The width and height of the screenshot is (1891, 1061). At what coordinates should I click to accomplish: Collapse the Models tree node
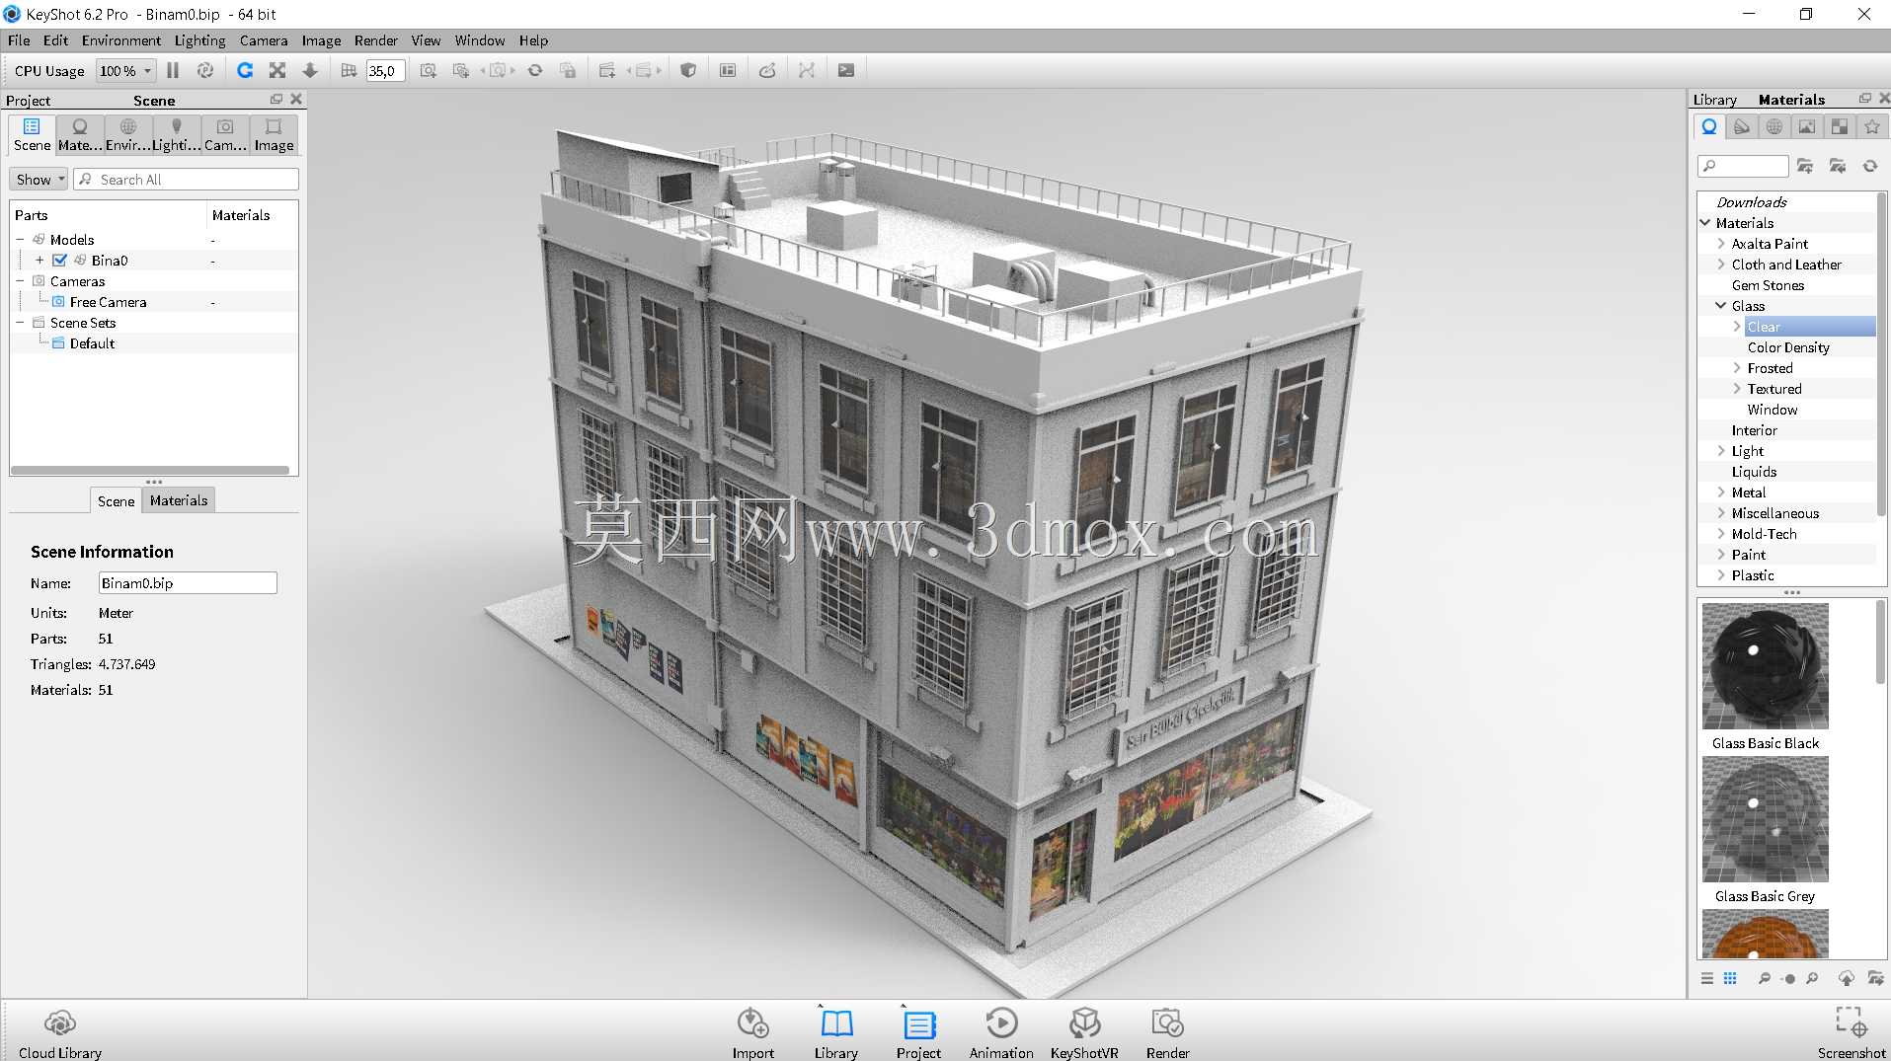(x=20, y=240)
